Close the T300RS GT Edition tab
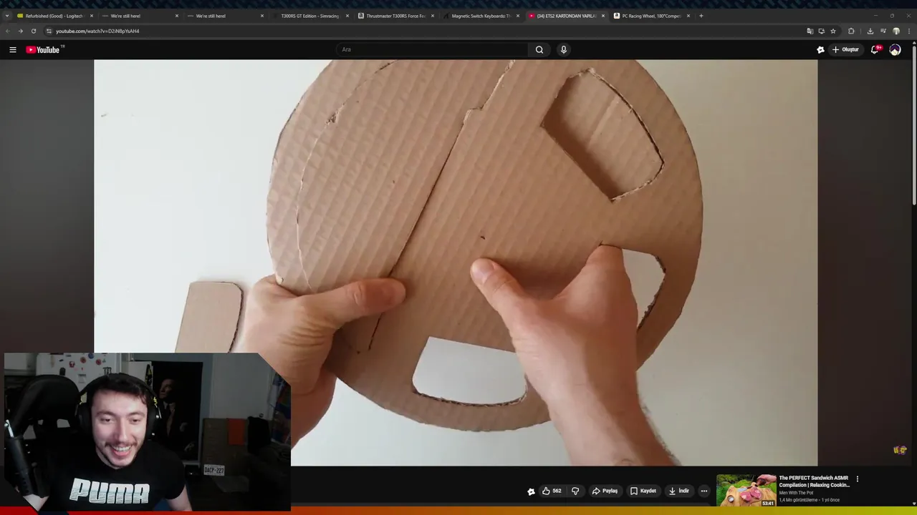The width and height of the screenshot is (917, 515). pyautogui.click(x=347, y=16)
